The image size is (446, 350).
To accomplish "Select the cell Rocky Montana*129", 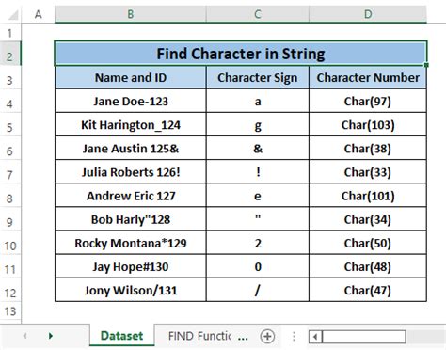I will 131,243.
